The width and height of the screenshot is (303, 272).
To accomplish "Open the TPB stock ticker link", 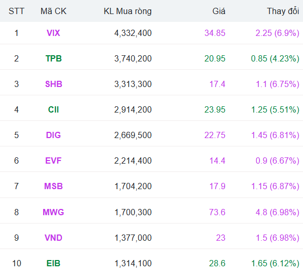I will (54, 58).
